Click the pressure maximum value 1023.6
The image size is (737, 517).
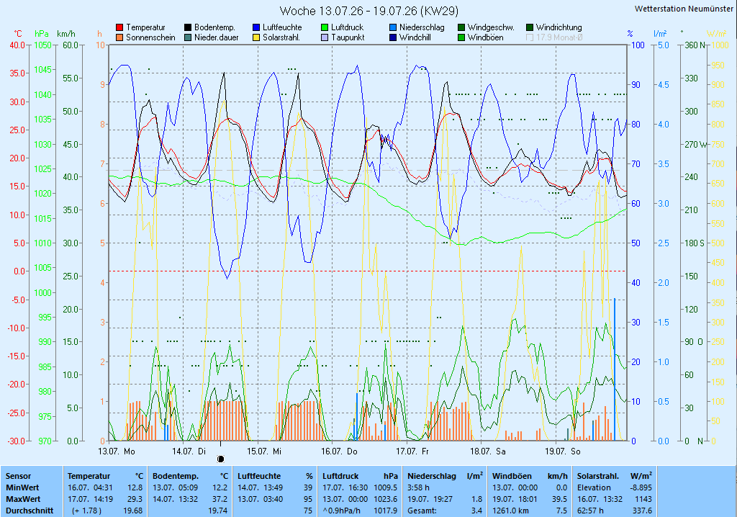tap(386, 499)
